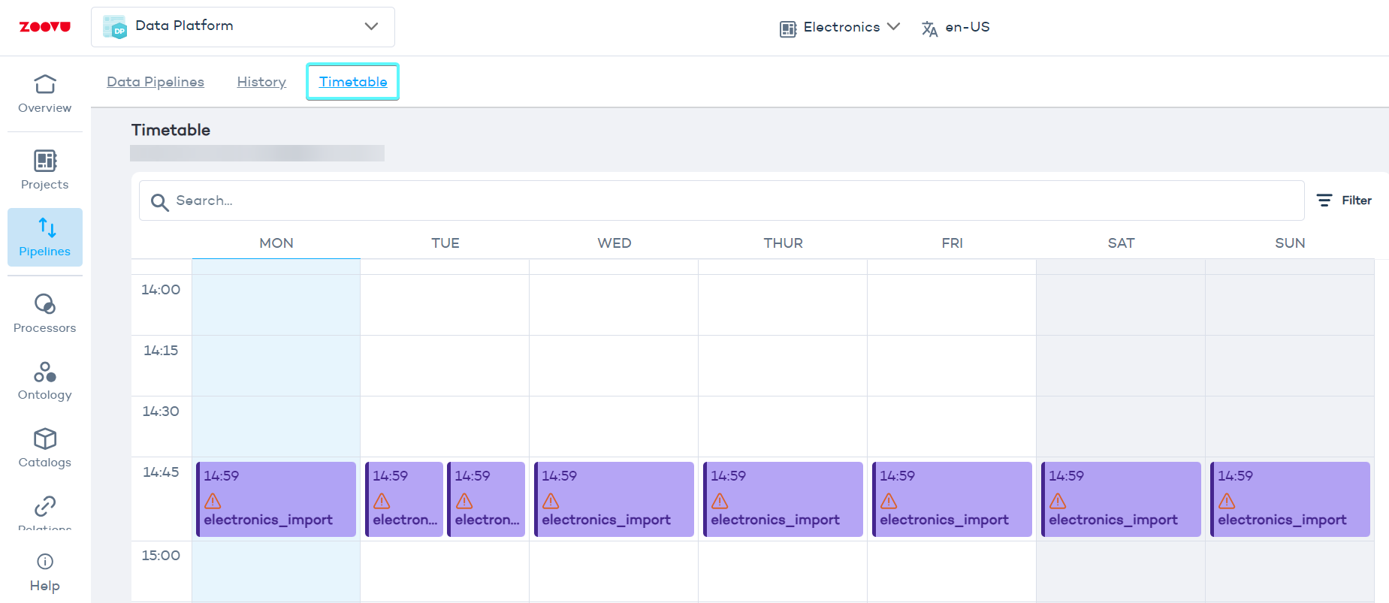
Task: Open Monday's 14:59 electronics_import event
Action: click(x=276, y=499)
